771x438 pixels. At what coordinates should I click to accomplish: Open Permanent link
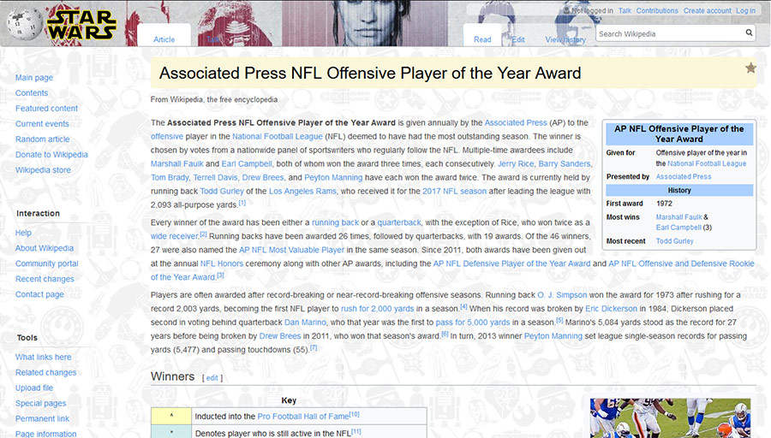[x=42, y=419]
